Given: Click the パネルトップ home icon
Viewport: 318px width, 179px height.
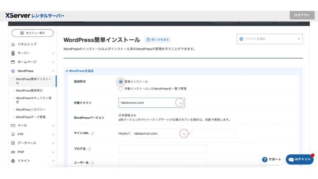Looking at the screenshot, I should coord(13,44).
